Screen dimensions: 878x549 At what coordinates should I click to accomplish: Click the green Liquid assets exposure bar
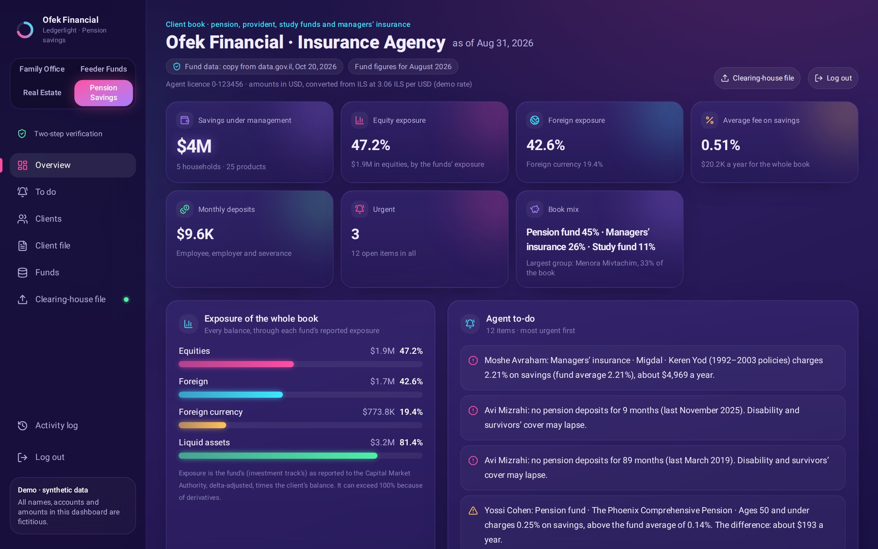tap(278, 456)
